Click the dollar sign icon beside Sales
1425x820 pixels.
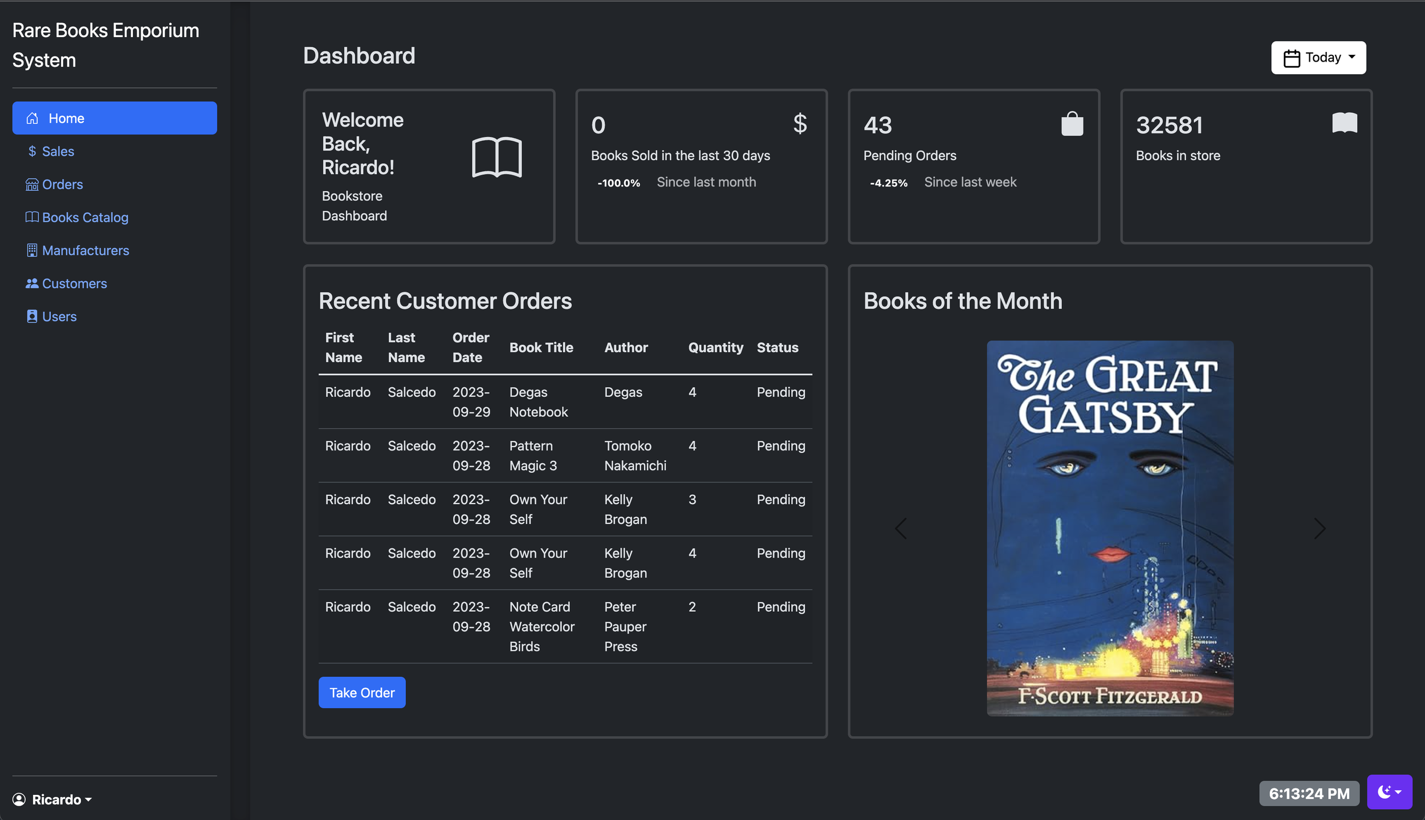click(32, 151)
